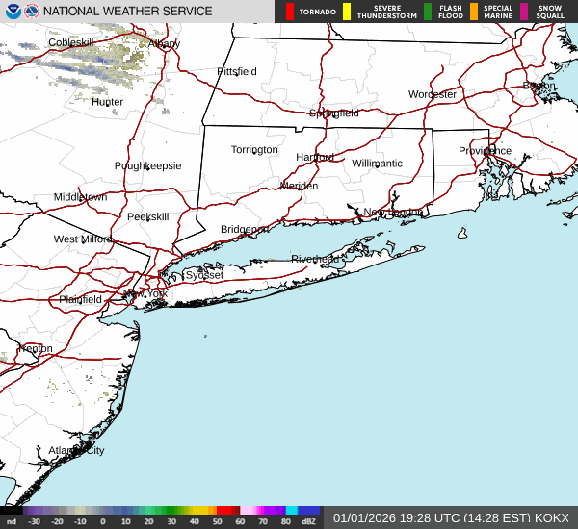Select the red Tornado legend swatch
This screenshot has width=578, height=529.
(290, 12)
